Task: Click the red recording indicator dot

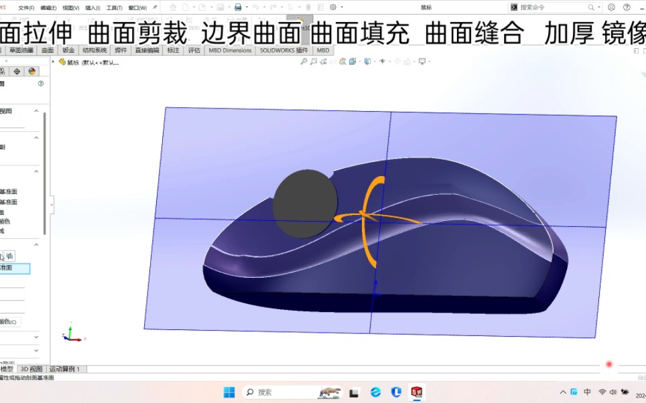Action: tap(608, 364)
